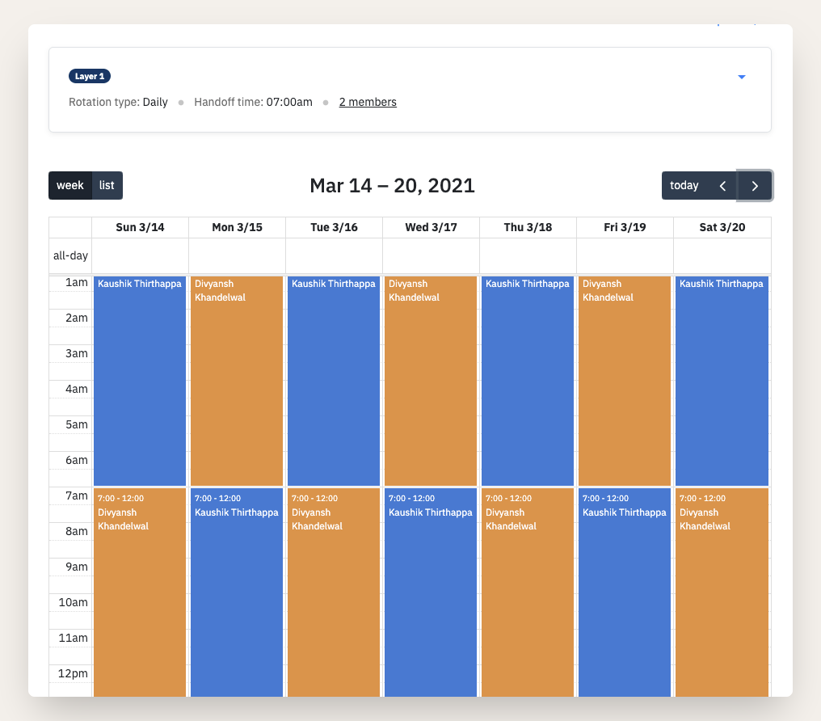Select Thursday 7:00 - 12:00 Divyansh Khandelwal event
821x721 pixels.
(x=528, y=592)
